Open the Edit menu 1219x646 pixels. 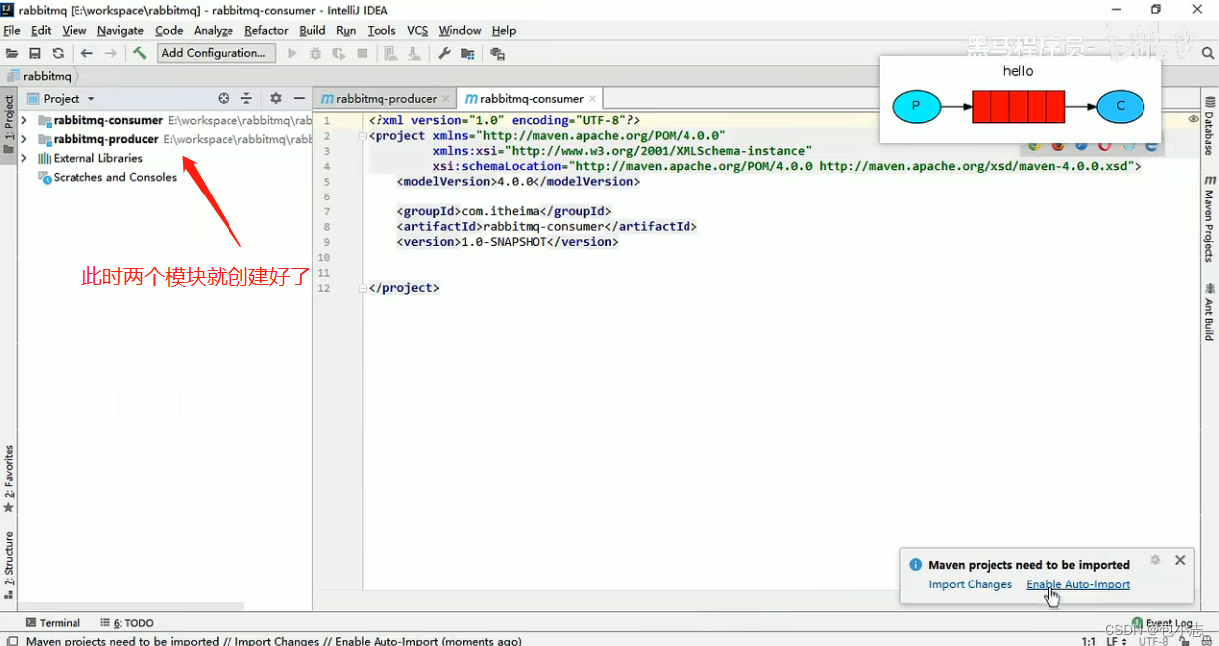click(x=41, y=31)
